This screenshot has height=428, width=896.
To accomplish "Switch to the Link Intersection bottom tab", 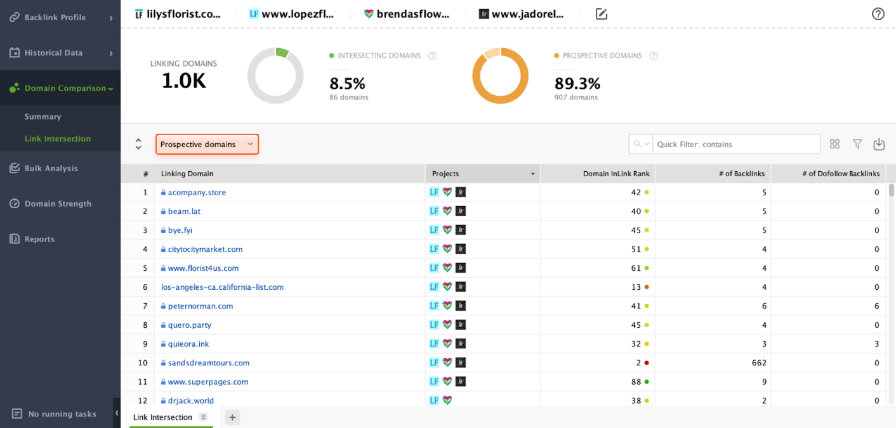I will pyautogui.click(x=162, y=417).
